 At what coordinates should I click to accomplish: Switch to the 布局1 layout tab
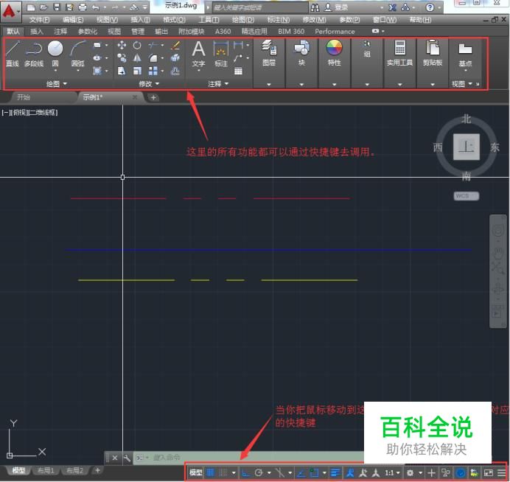47,470
